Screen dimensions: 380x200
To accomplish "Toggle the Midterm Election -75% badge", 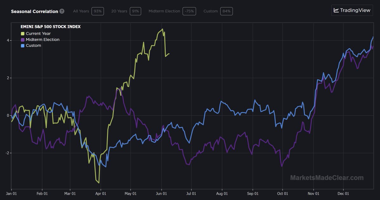I will click(189, 11).
